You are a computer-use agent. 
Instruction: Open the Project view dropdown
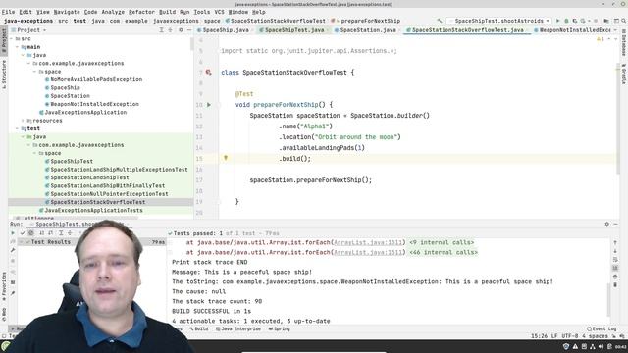(x=28, y=30)
